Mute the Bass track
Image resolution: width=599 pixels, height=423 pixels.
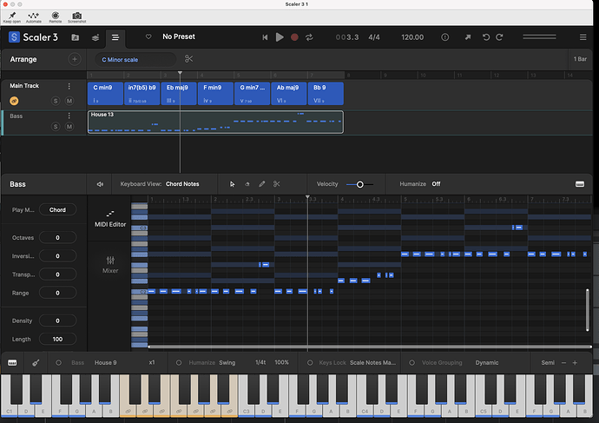point(69,127)
